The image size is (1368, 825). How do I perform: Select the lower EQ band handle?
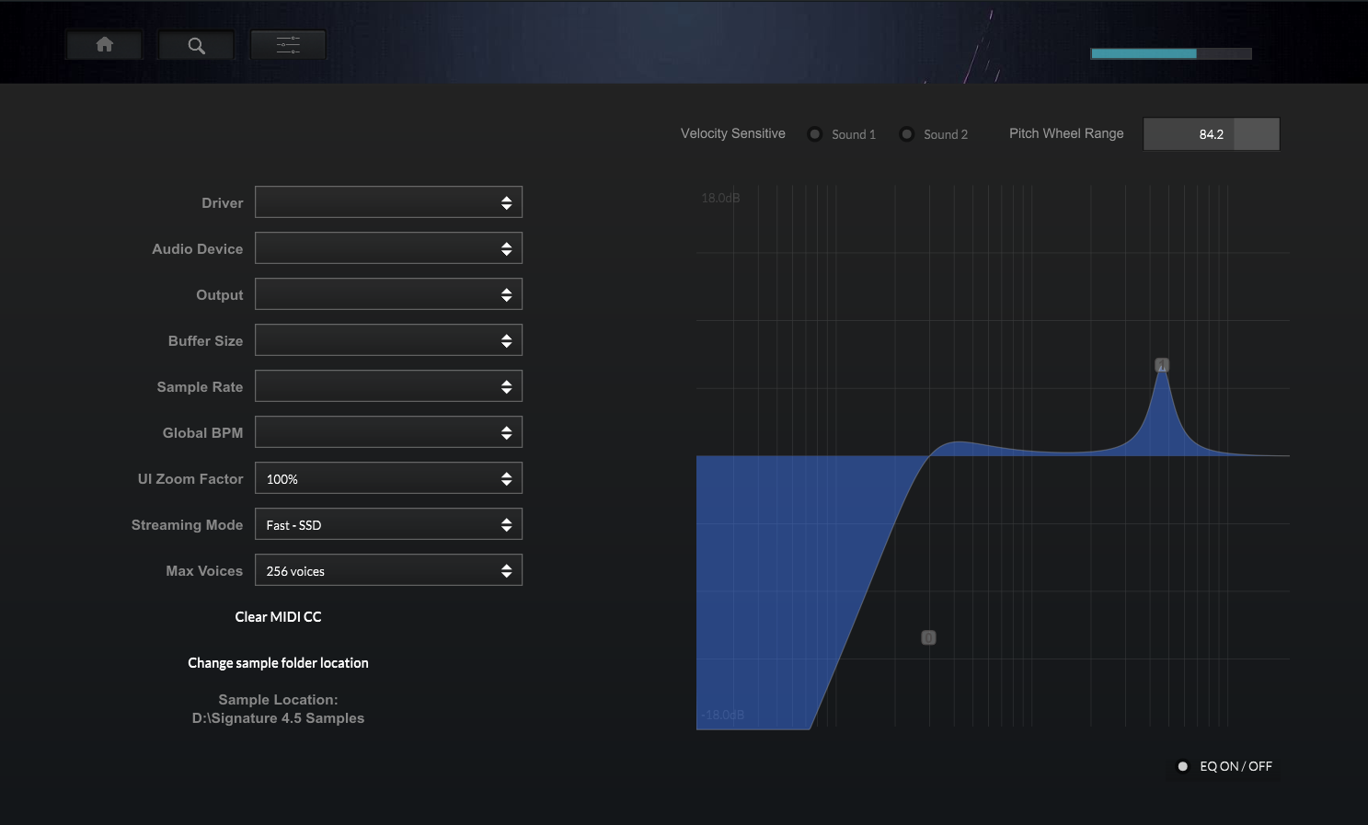tap(929, 637)
